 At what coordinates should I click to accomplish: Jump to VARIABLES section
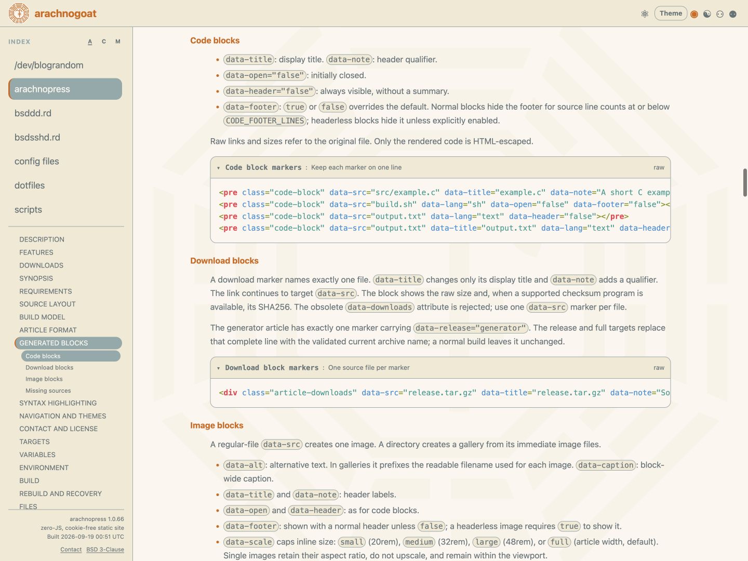click(x=37, y=455)
